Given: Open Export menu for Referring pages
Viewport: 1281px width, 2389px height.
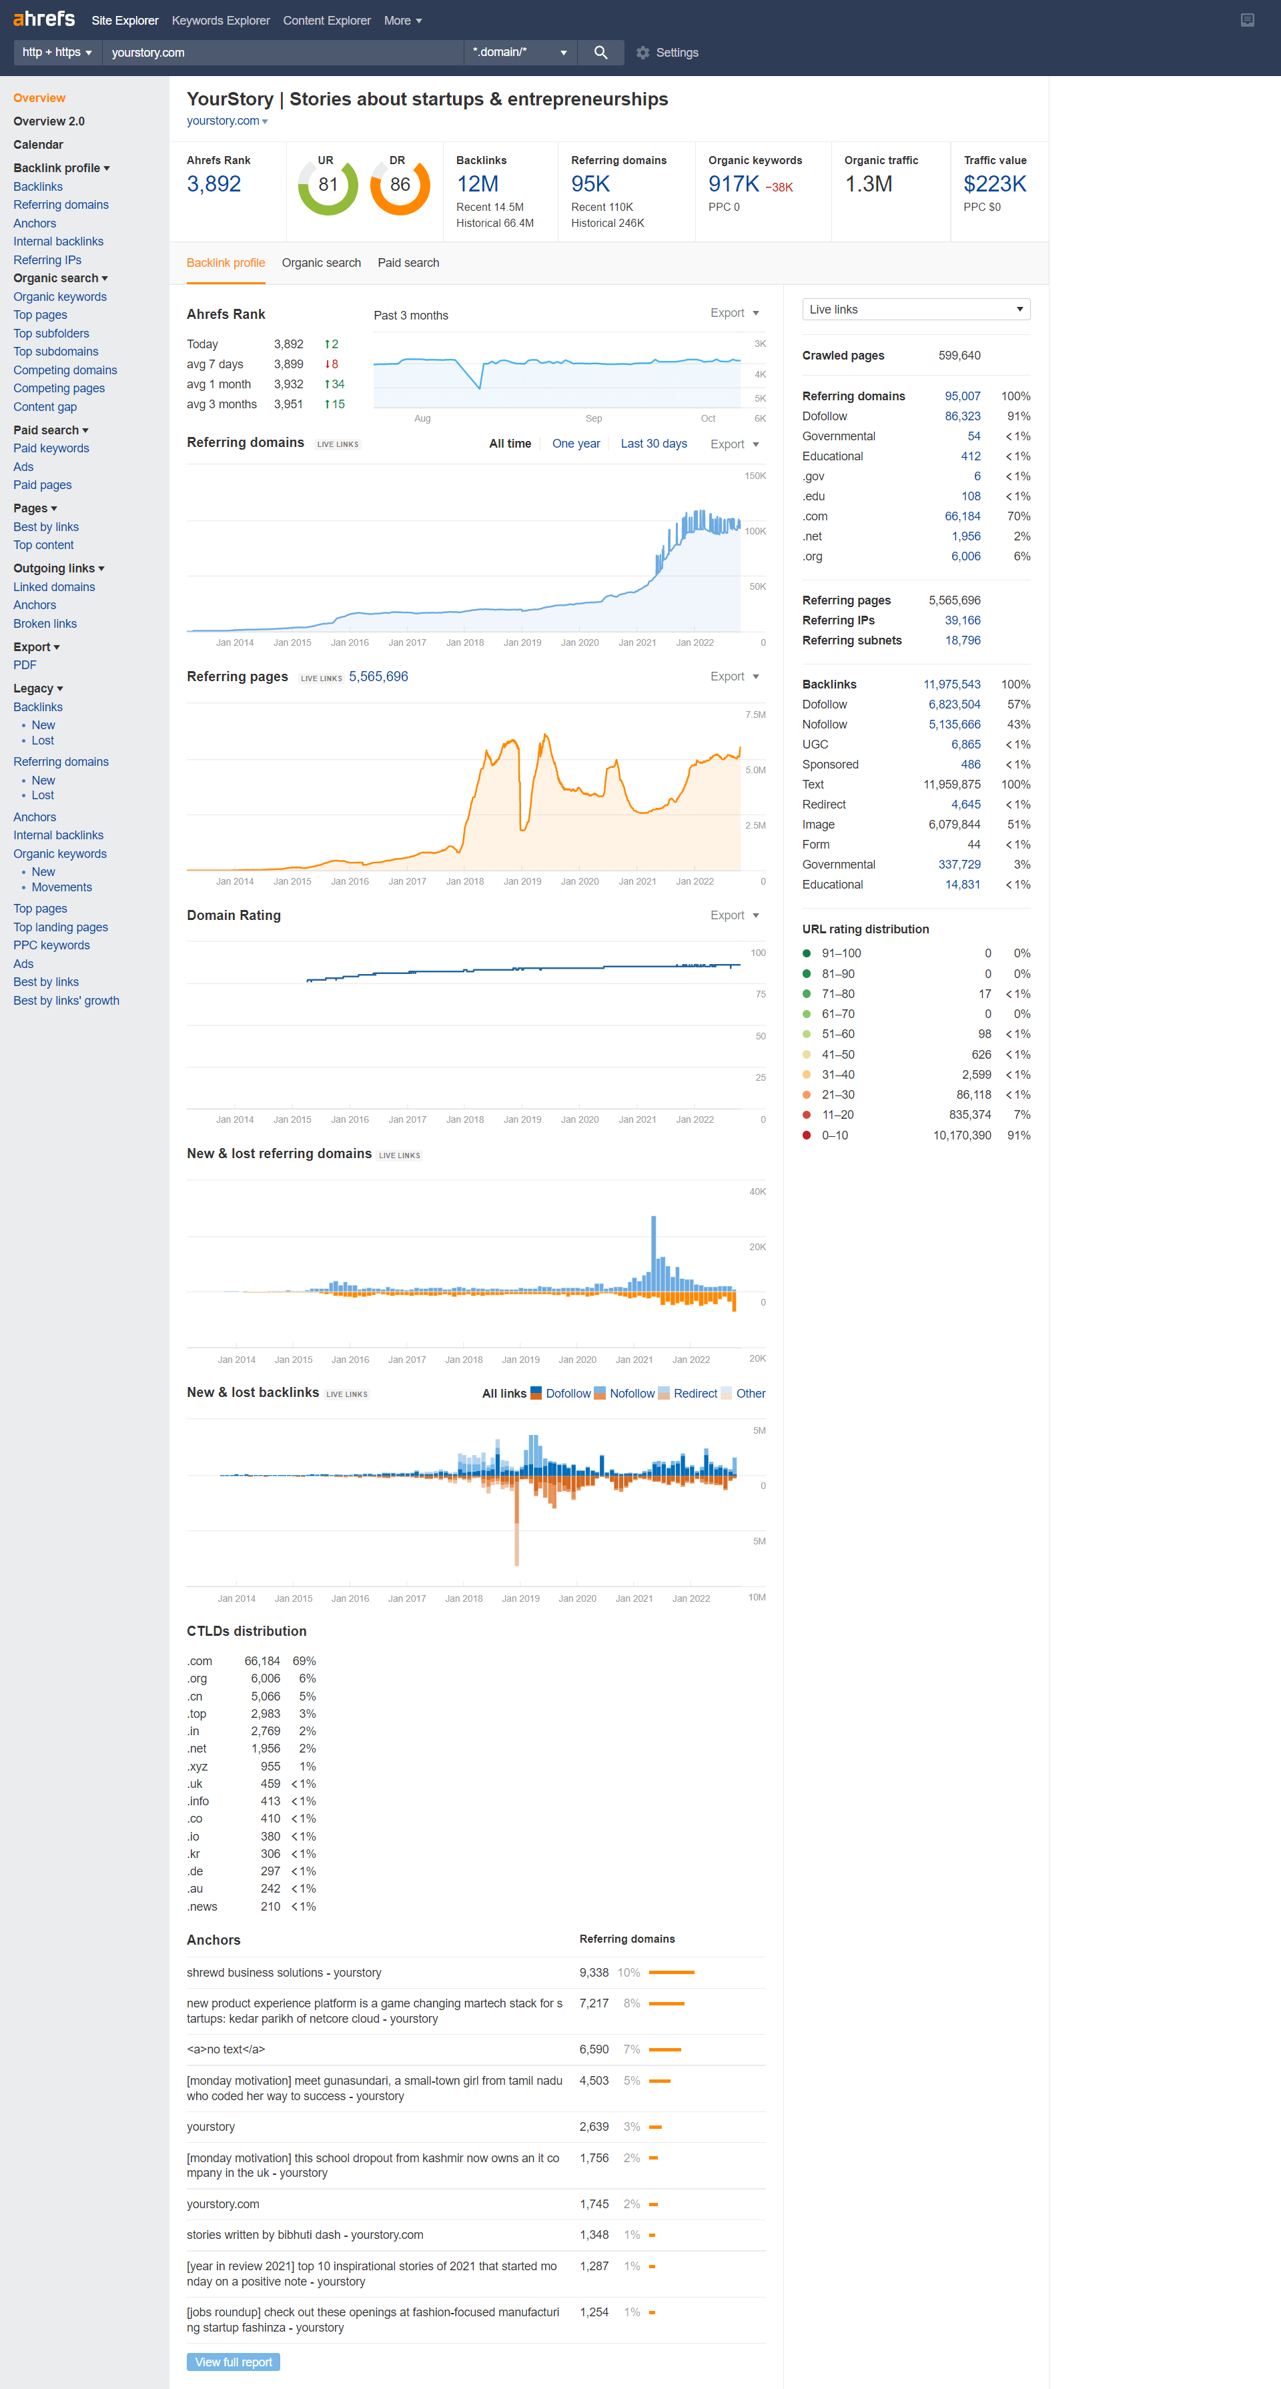Looking at the screenshot, I should pyautogui.click(x=735, y=677).
